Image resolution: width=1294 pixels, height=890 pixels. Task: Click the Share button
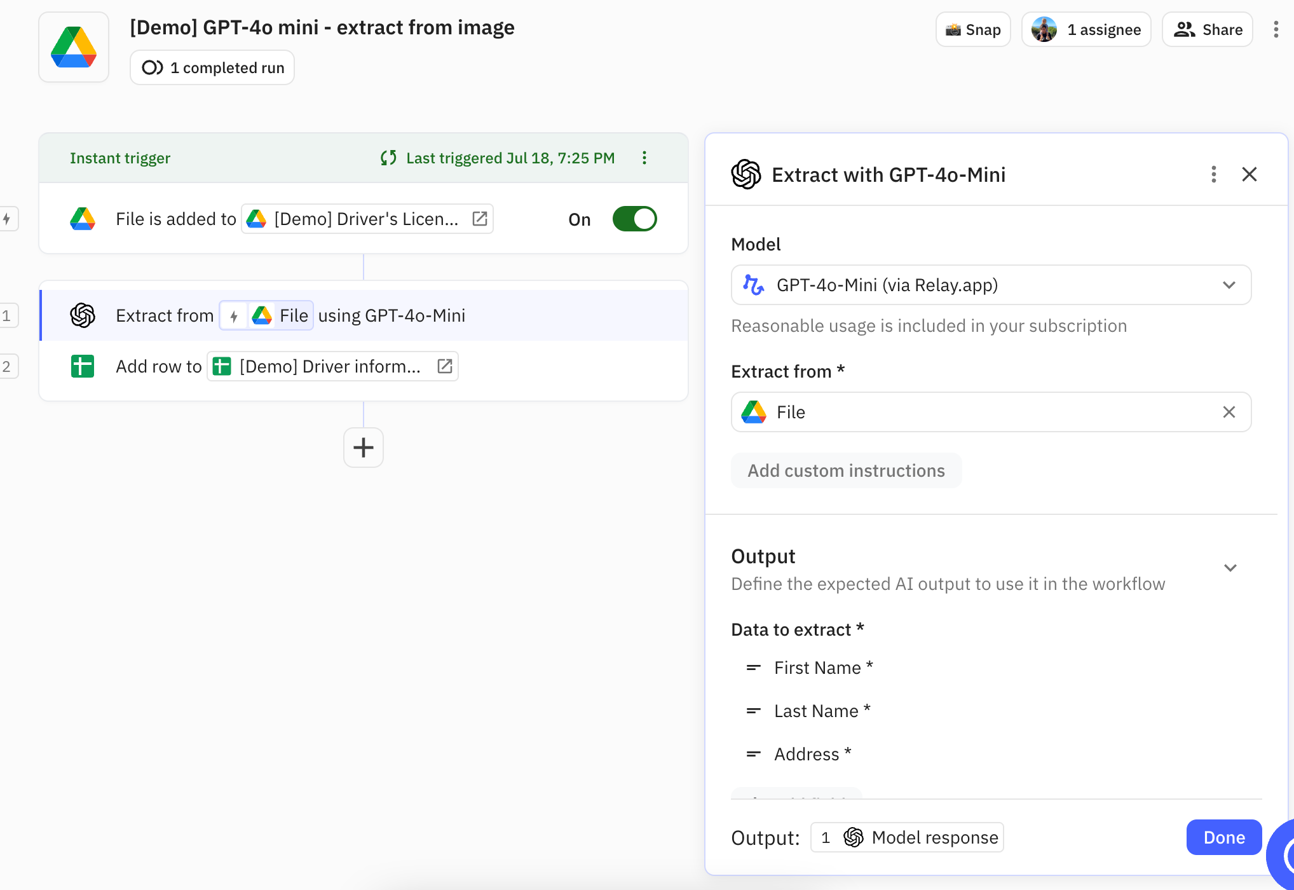1208,29
